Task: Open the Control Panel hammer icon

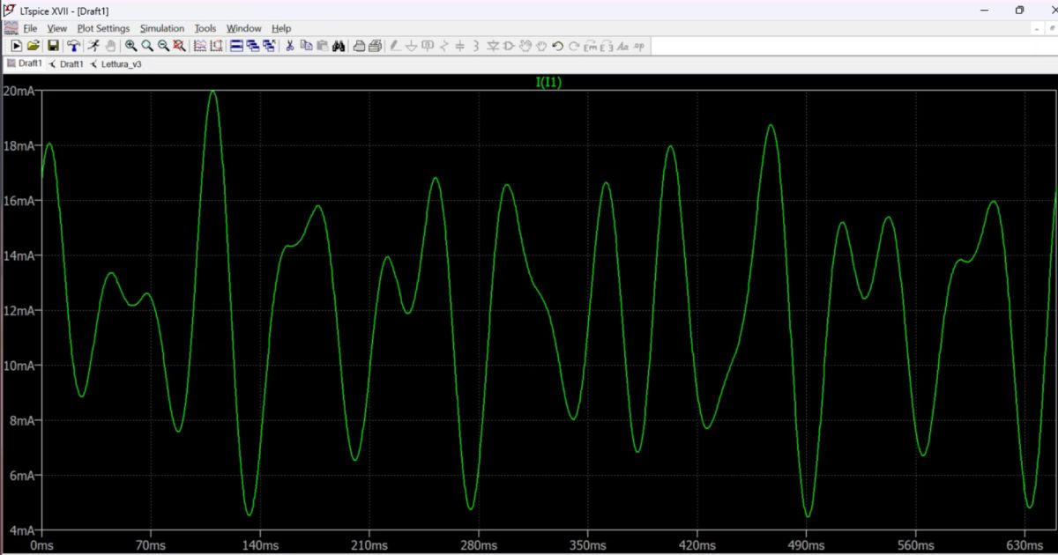Action: coord(73,45)
